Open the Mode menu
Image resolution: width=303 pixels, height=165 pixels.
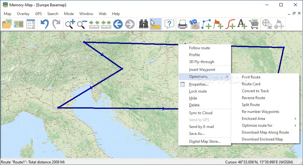click(x=69, y=14)
